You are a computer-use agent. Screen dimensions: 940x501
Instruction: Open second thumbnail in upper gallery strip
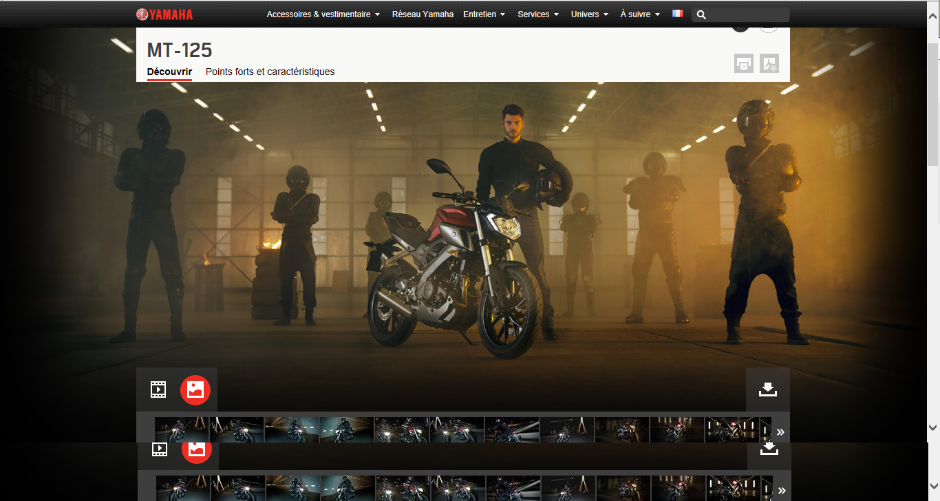(237, 429)
